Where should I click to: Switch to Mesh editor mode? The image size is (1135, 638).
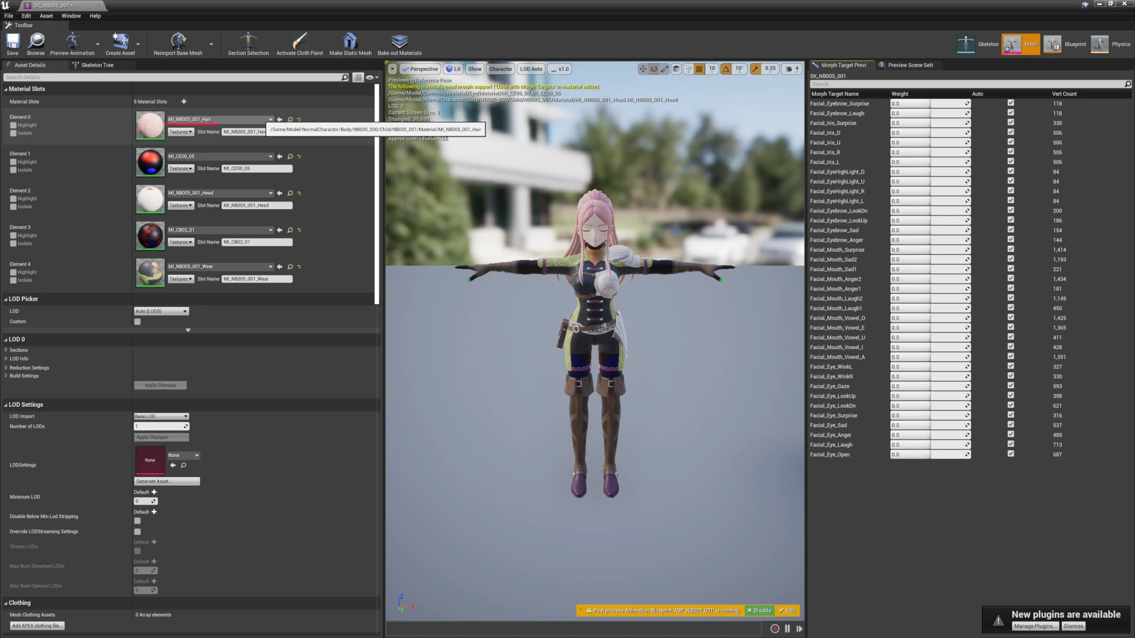coord(1021,44)
